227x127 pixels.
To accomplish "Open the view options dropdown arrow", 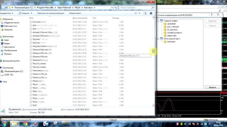I will (x=139, y=13).
